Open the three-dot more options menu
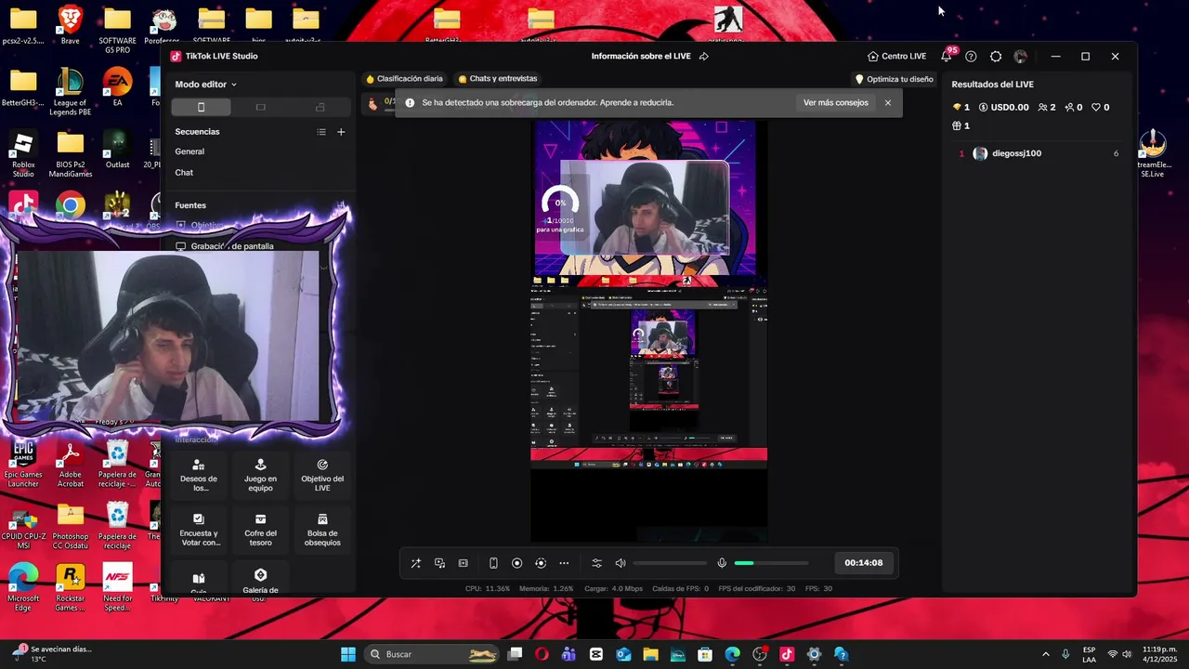 [x=564, y=563]
